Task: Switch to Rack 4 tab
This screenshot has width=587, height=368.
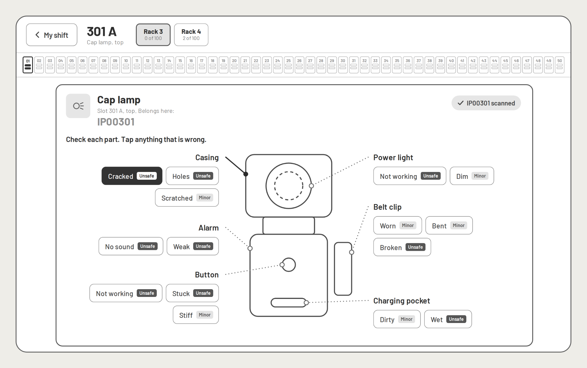Action: pyautogui.click(x=191, y=35)
